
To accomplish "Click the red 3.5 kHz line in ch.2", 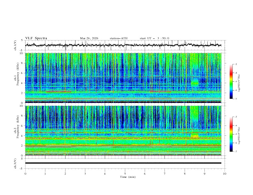I will pos(123,138).
